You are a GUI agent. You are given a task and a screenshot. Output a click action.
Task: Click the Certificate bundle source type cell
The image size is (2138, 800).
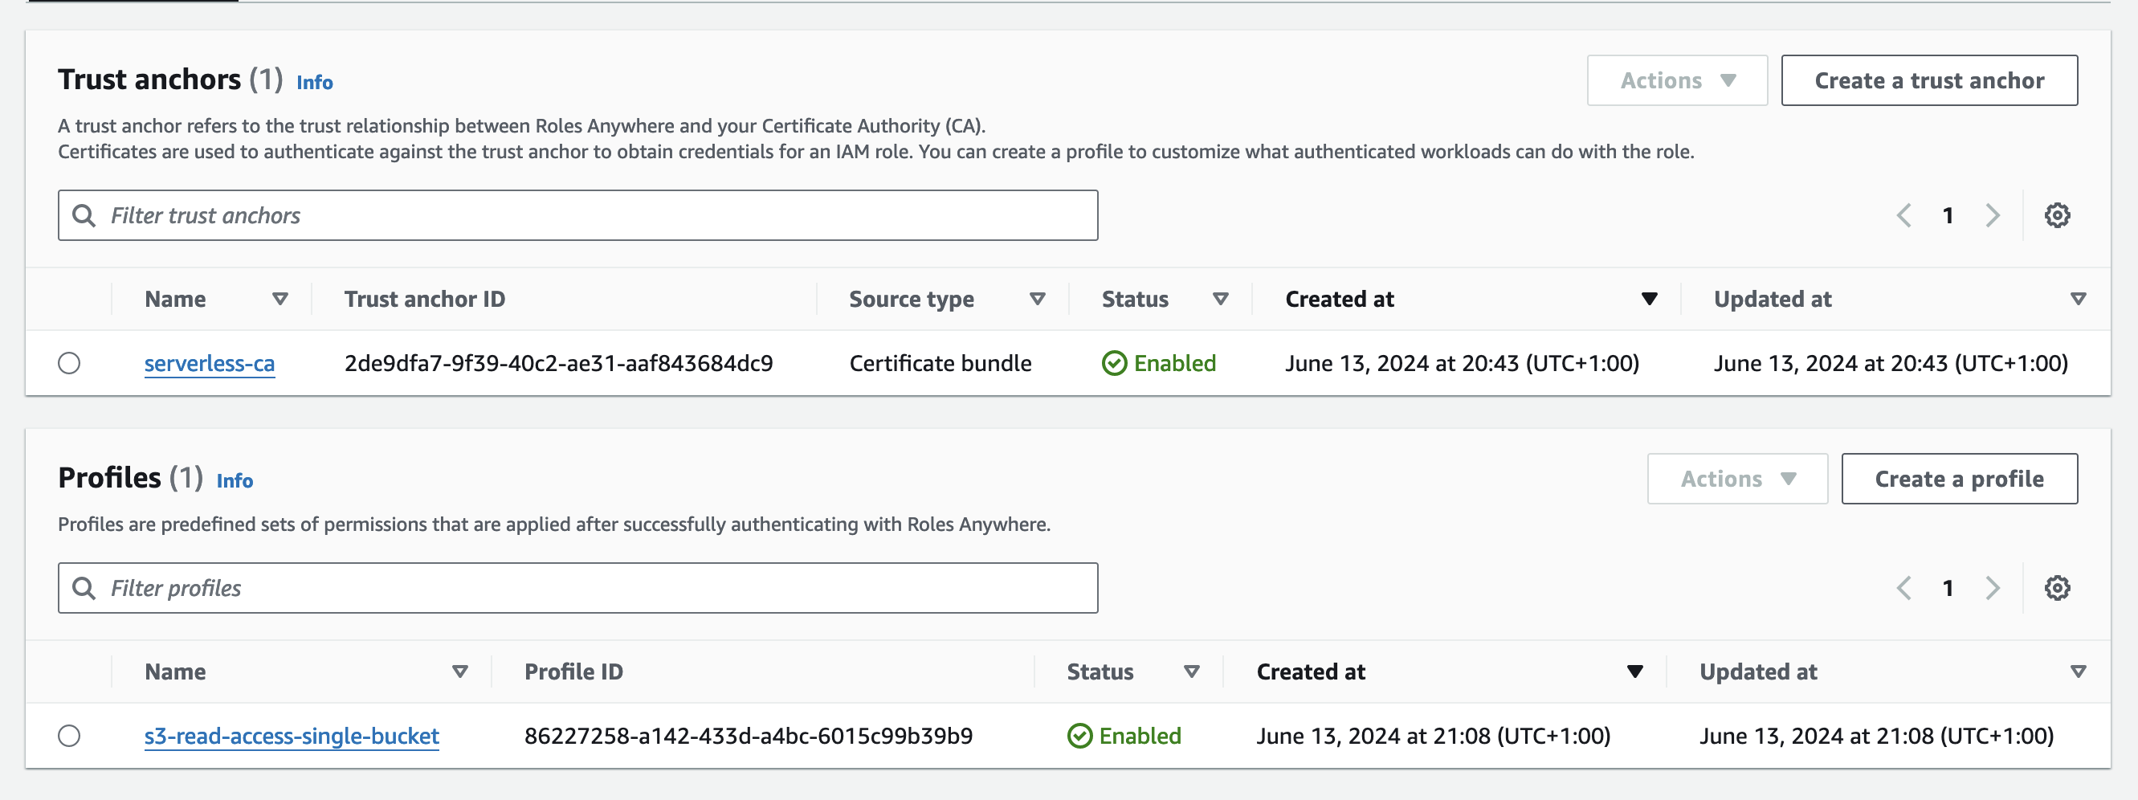coord(940,364)
